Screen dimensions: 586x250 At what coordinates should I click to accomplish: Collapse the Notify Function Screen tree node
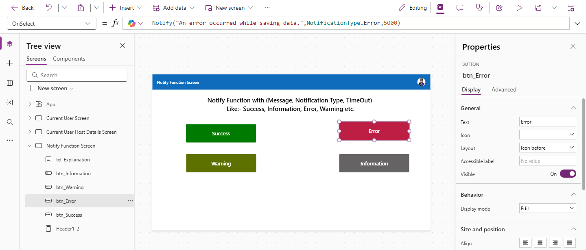click(x=29, y=146)
